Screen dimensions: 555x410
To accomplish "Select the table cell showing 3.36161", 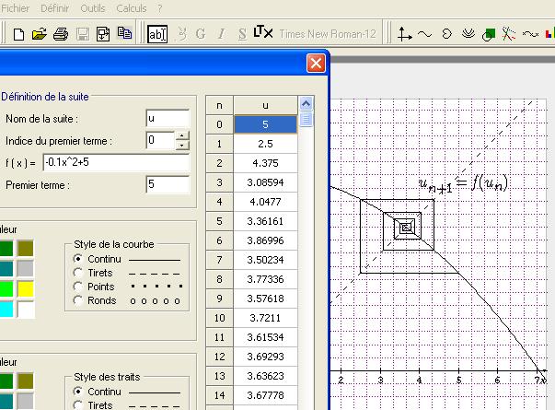I will pos(265,221).
